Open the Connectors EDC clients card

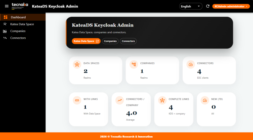(209, 70)
